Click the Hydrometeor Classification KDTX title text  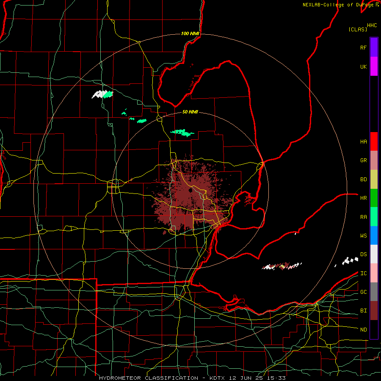coord(161,378)
